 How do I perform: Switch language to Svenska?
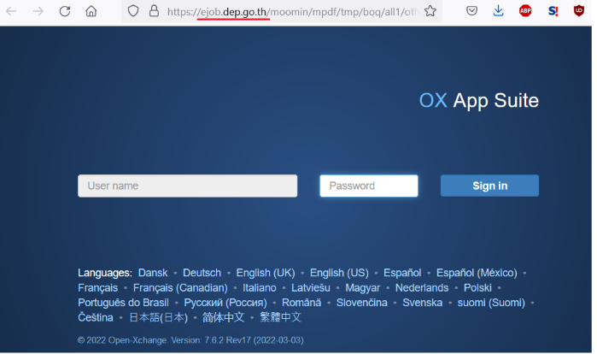423,303
